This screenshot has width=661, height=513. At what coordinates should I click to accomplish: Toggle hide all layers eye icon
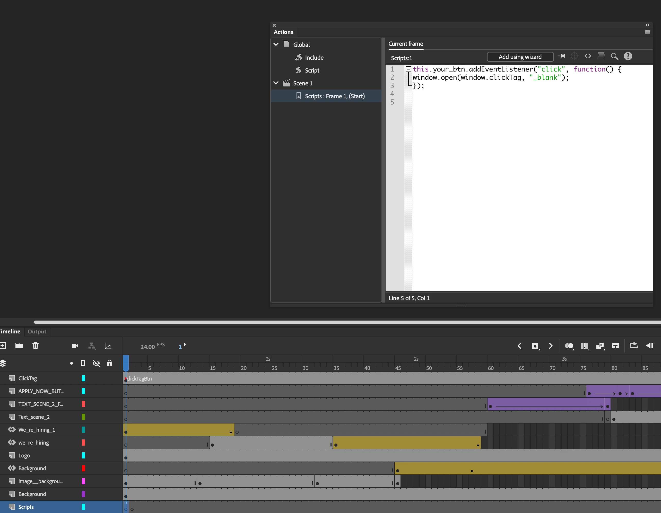[96, 363]
